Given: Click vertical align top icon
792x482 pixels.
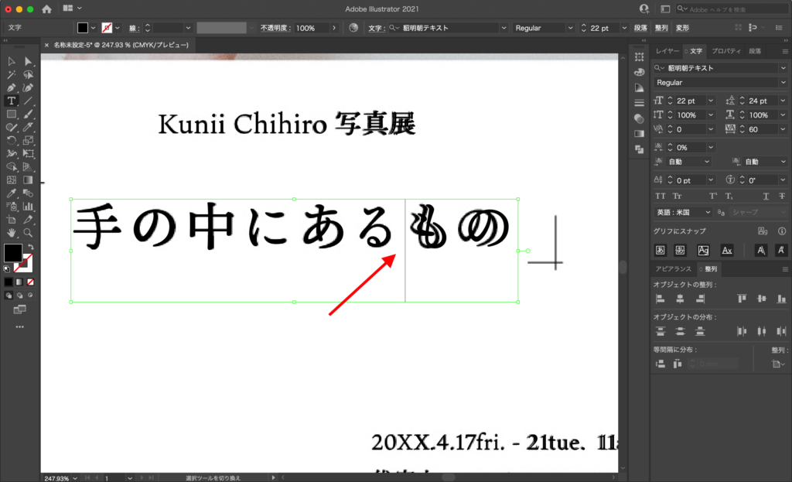Looking at the screenshot, I should click(742, 299).
